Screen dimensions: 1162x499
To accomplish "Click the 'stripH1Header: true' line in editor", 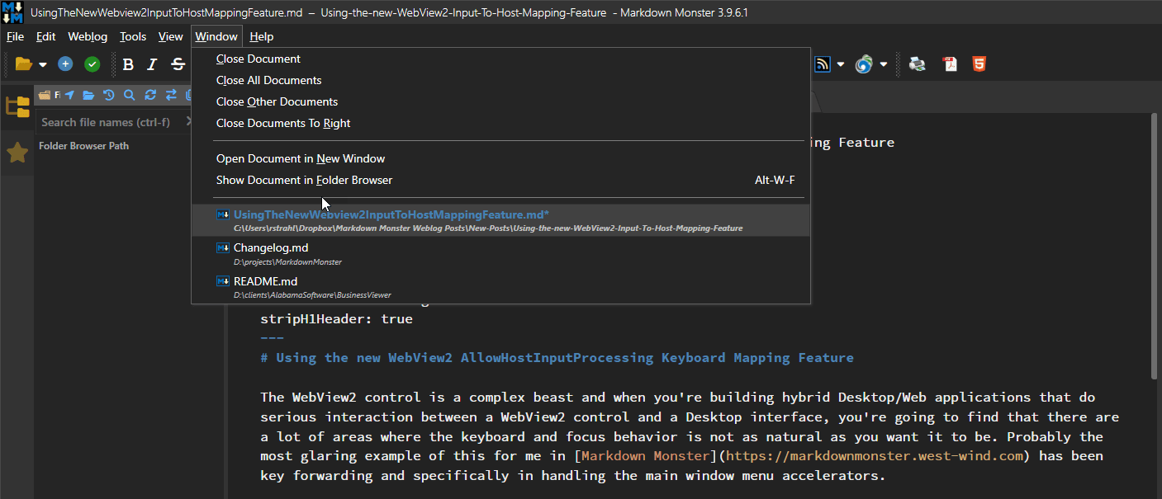I will click(336, 318).
